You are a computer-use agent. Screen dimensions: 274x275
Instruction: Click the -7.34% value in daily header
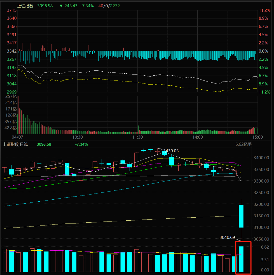pyautogui.click(x=81, y=144)
